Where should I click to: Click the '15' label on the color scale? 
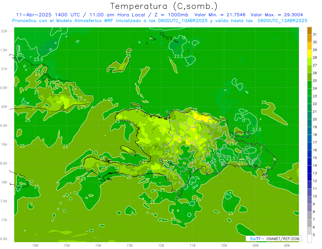[x=315, y=158]
